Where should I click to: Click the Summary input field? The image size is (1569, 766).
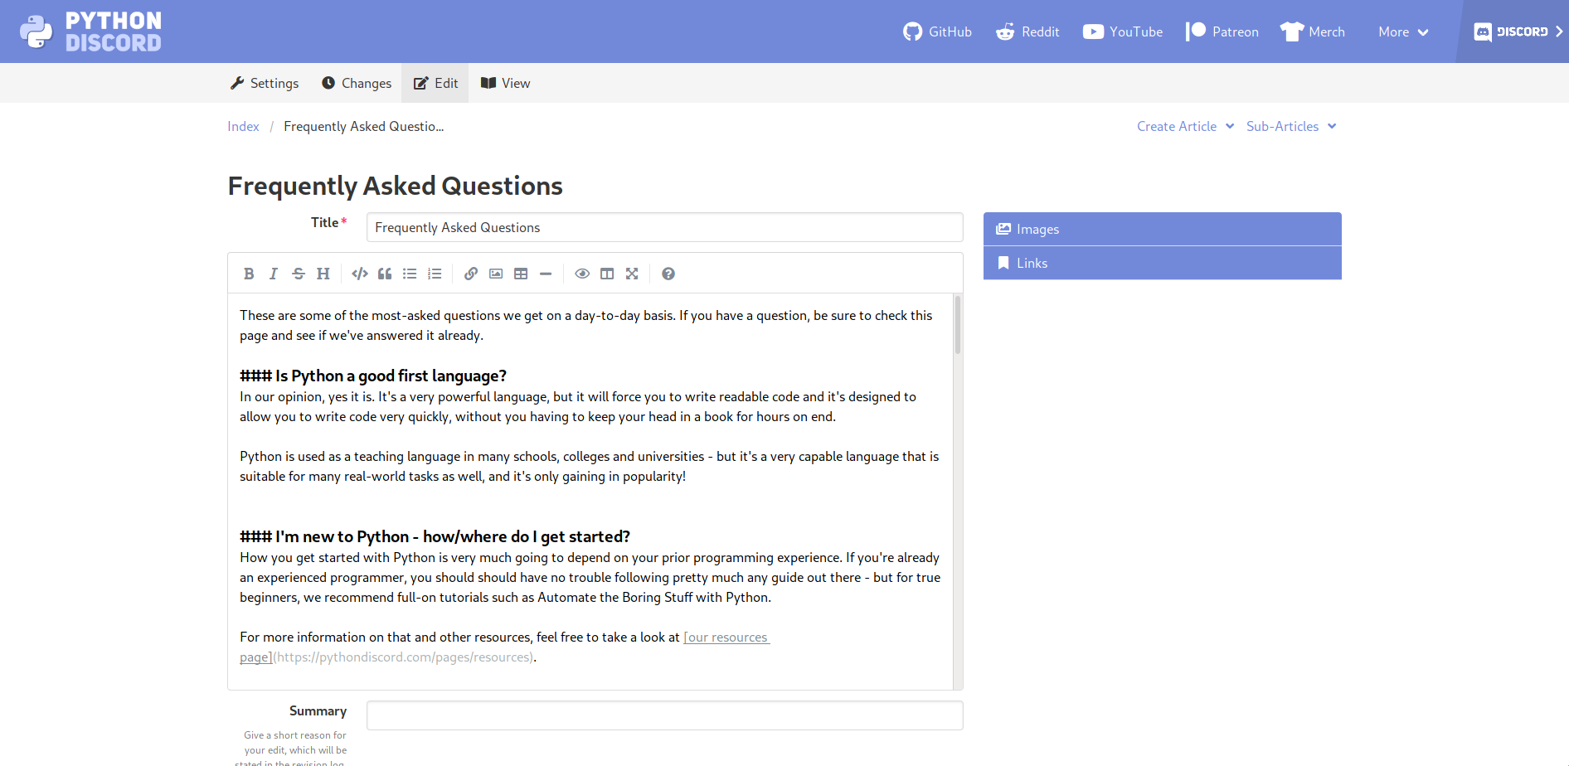[665, 715]
